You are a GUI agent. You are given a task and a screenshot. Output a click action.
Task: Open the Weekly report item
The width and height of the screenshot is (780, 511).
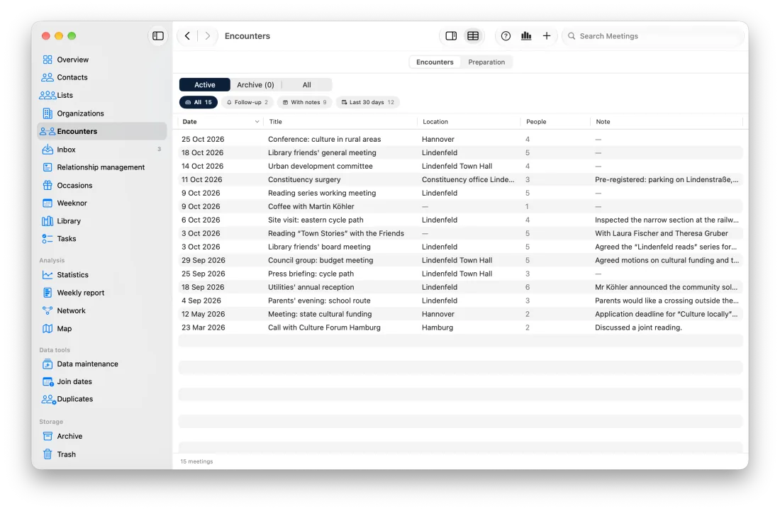pos(102,293)
